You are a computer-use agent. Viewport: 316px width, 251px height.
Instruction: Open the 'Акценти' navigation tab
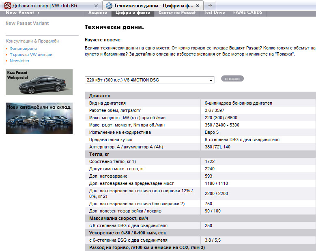(x=98, y=13)
